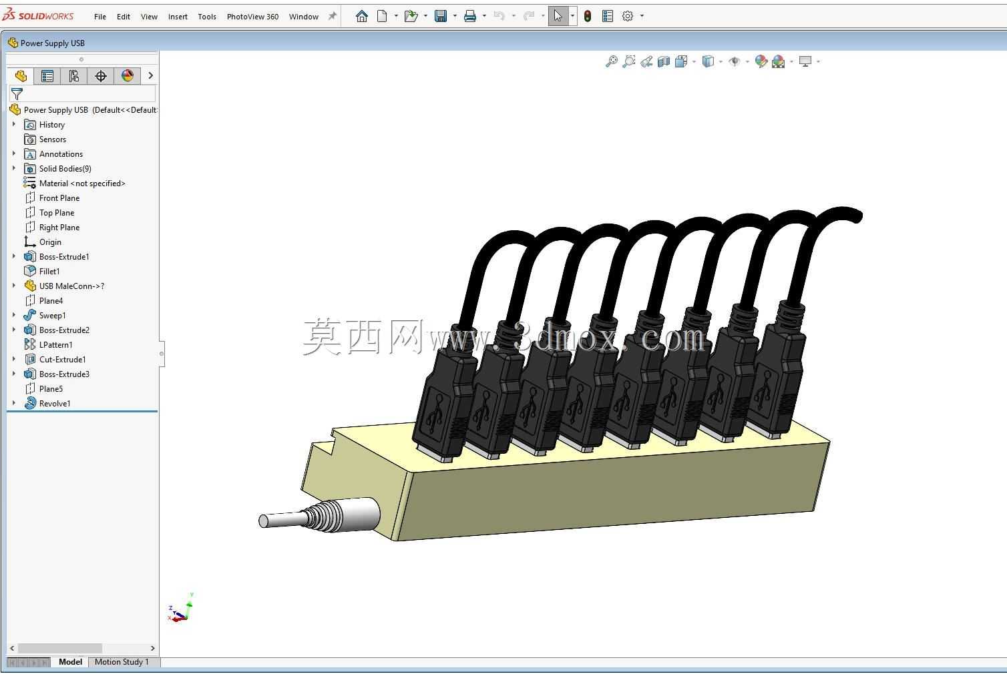Show more manager tabs arrow
The height and width of the screenshot is (674, 1007).
click(x=150, y=75)
